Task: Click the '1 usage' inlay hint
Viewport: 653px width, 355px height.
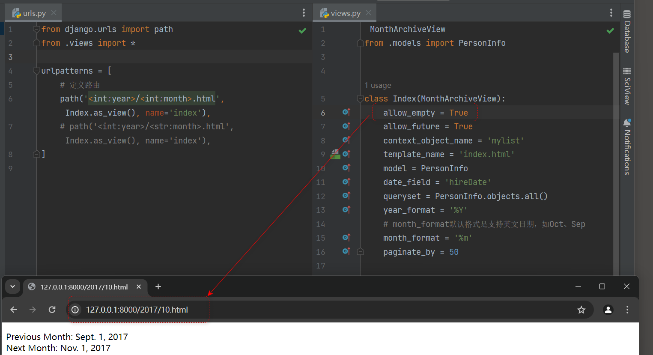Action: (378, 86)
